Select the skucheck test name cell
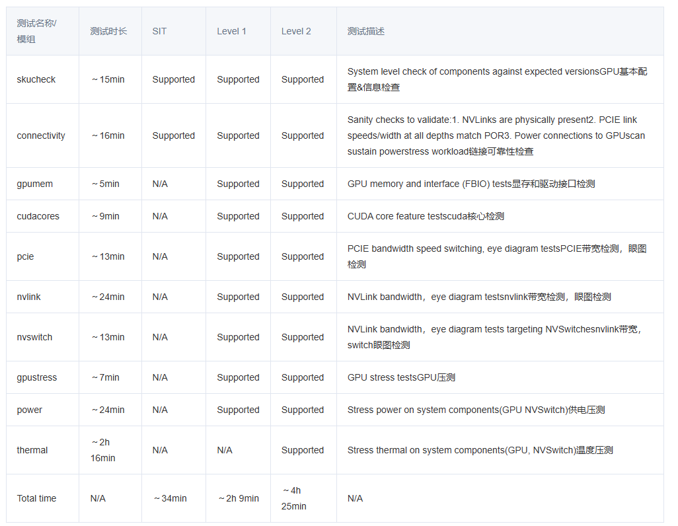The height and width of the screenshot is (526, 678). point(36,79)
